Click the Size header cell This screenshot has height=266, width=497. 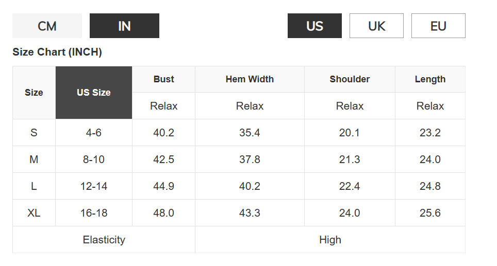[x=34, y=93]
